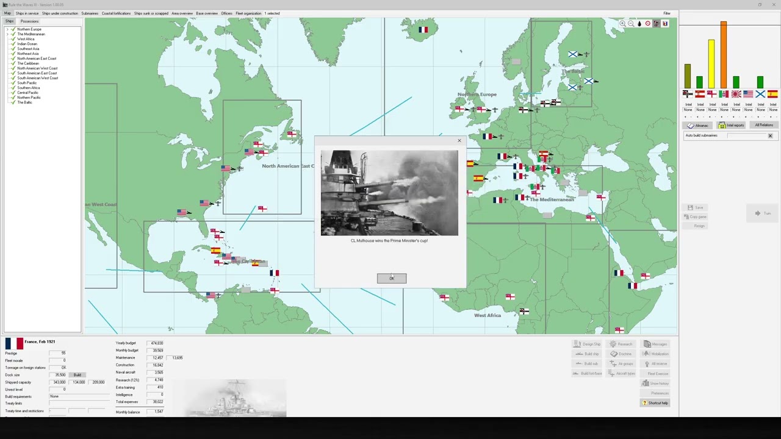The image size is (781, 439).
Task: Toggle the Southern Africa checkmark
Action: (13, 88)
